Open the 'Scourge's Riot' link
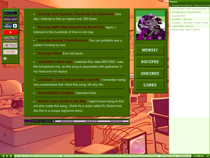 point(50,53)
